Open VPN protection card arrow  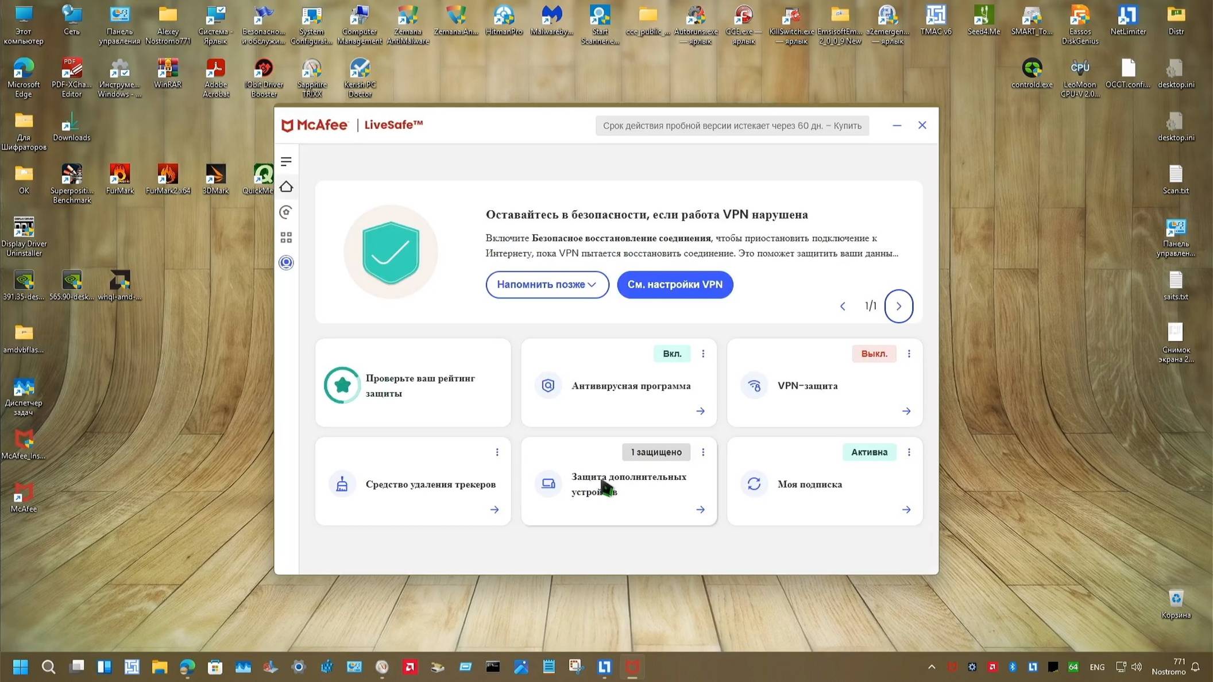pyautogui.click(x=906, y=411)
